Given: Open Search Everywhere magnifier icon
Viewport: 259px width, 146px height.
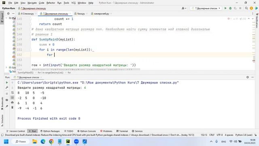Looking at the screenshot, I should pos(246,8).
